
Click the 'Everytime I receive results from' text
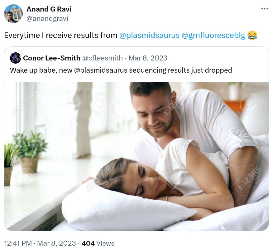coord(60,35)
